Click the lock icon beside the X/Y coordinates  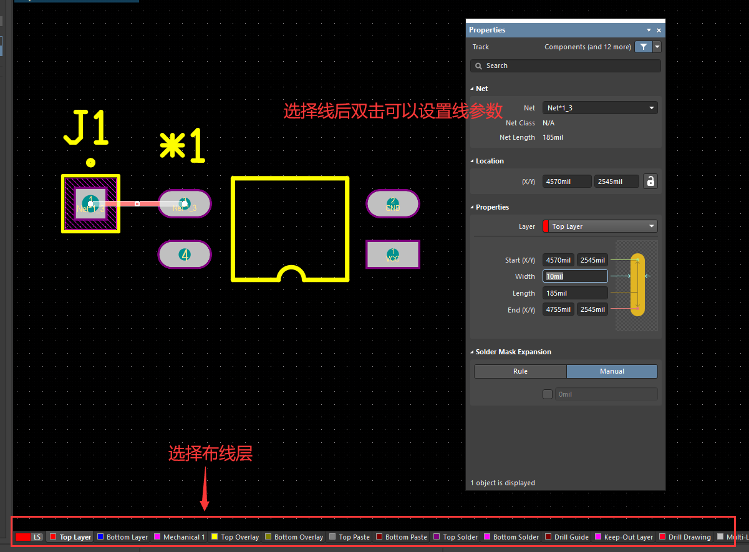650,181
